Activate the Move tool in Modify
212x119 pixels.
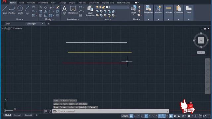pyautogui.click(x=41, y=7)
